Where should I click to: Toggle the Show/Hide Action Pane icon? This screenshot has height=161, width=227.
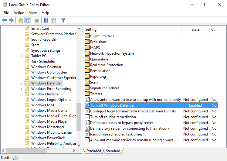coord(53,20)
